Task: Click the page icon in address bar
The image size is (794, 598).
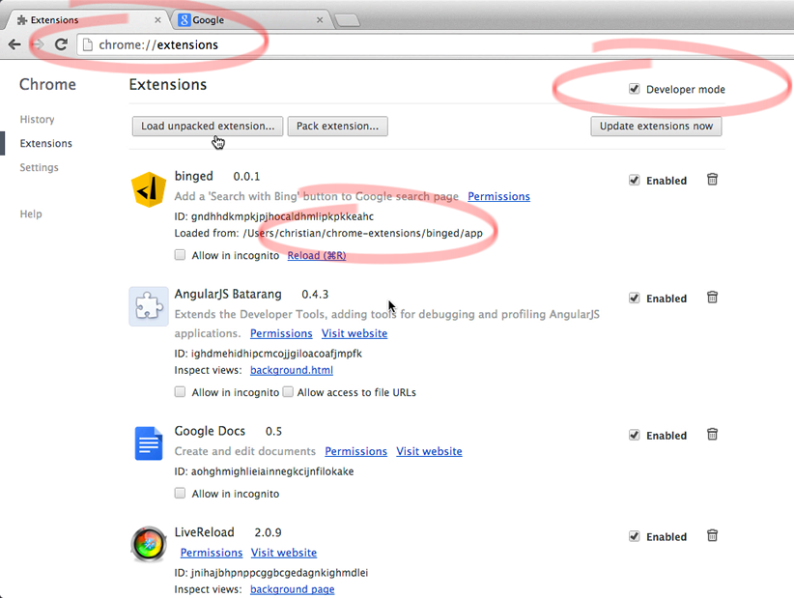Action: coord(88,44)
